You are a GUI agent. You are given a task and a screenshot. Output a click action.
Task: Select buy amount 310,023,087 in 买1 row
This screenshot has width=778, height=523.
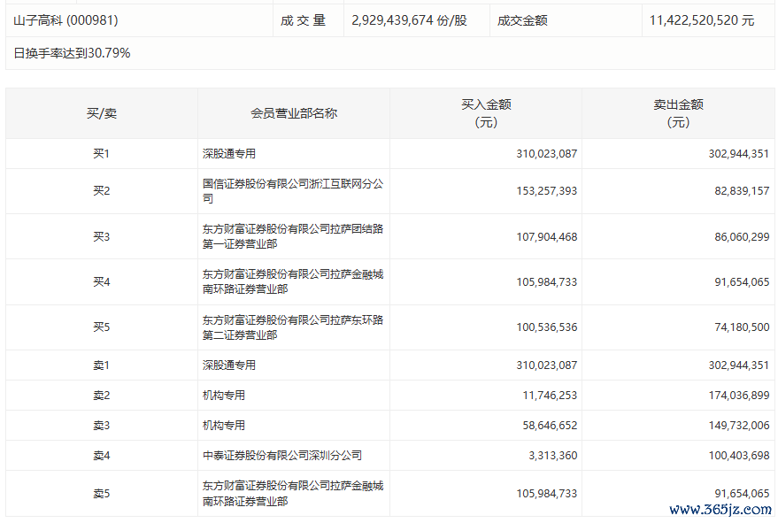pyautogui.click(x=547, y=154)
